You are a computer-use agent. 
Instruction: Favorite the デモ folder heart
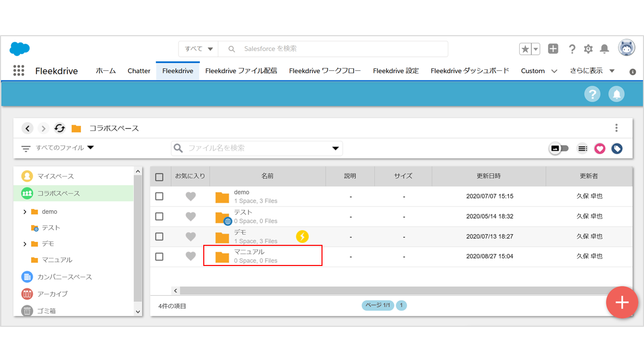[x=191, y=236]
